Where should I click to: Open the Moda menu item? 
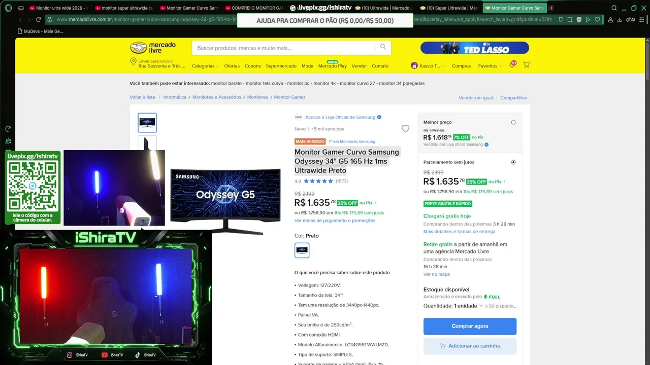[x=307, y=66]
